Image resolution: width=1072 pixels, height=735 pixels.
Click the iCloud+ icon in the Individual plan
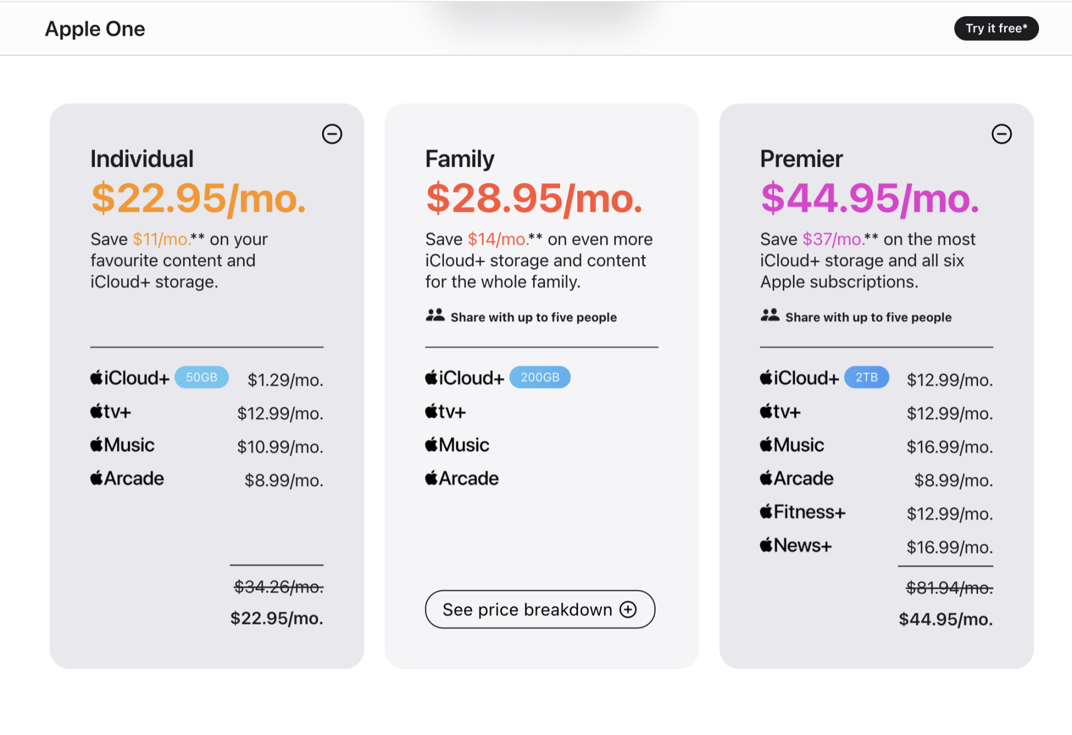click(95, 377)
